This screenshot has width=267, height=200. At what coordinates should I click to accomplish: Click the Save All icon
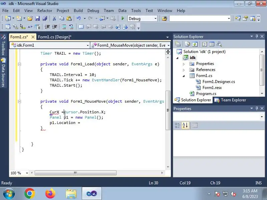point(45,18)
